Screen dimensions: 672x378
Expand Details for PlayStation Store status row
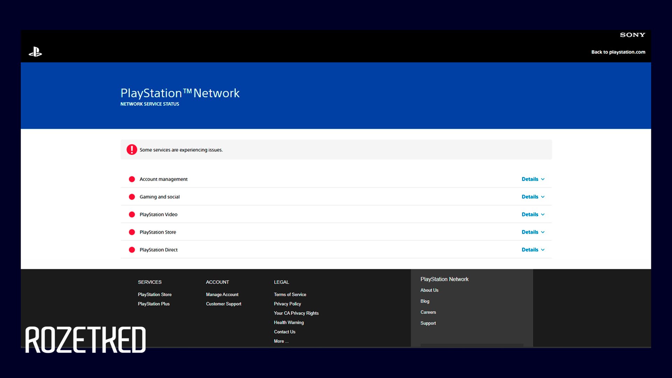[x=533, y=232]
